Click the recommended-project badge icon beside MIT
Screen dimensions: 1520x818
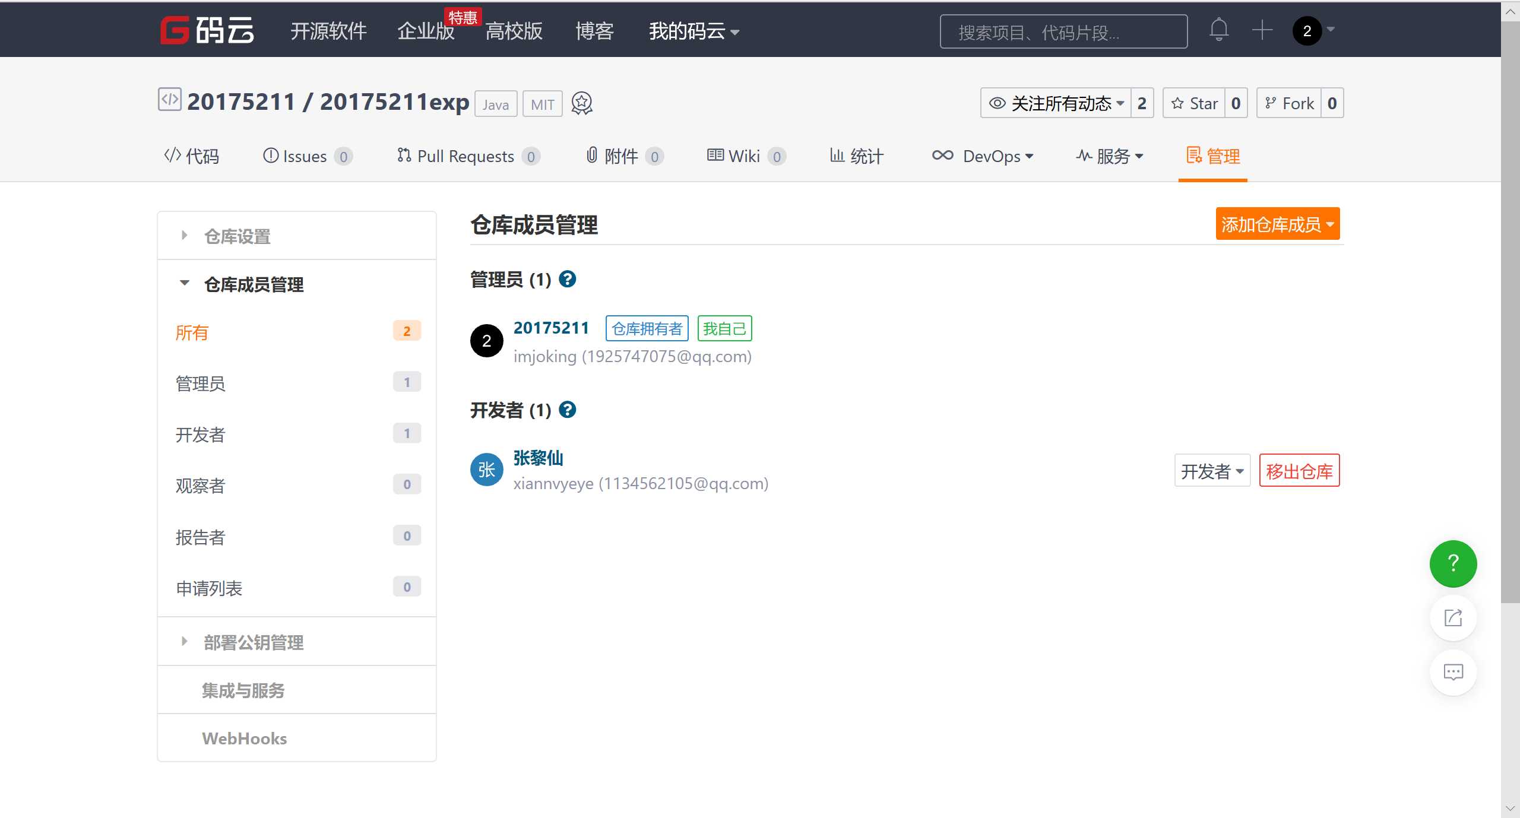click(x=581, y=103)
